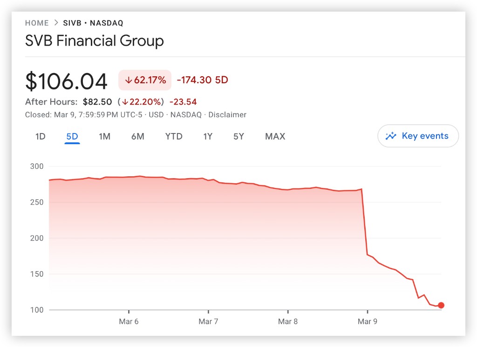Click the red down arrow in percent badge

pos(129,80)
